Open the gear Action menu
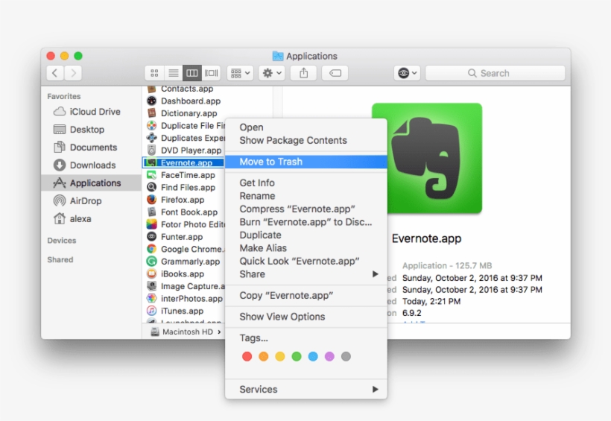 click(x=272, y=73)
